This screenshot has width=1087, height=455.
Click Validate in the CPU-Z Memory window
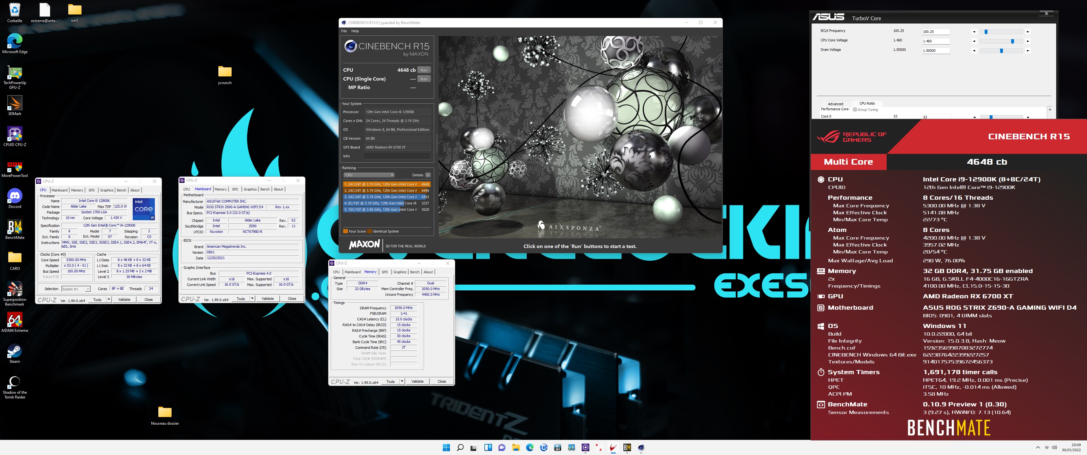[417, 382]
